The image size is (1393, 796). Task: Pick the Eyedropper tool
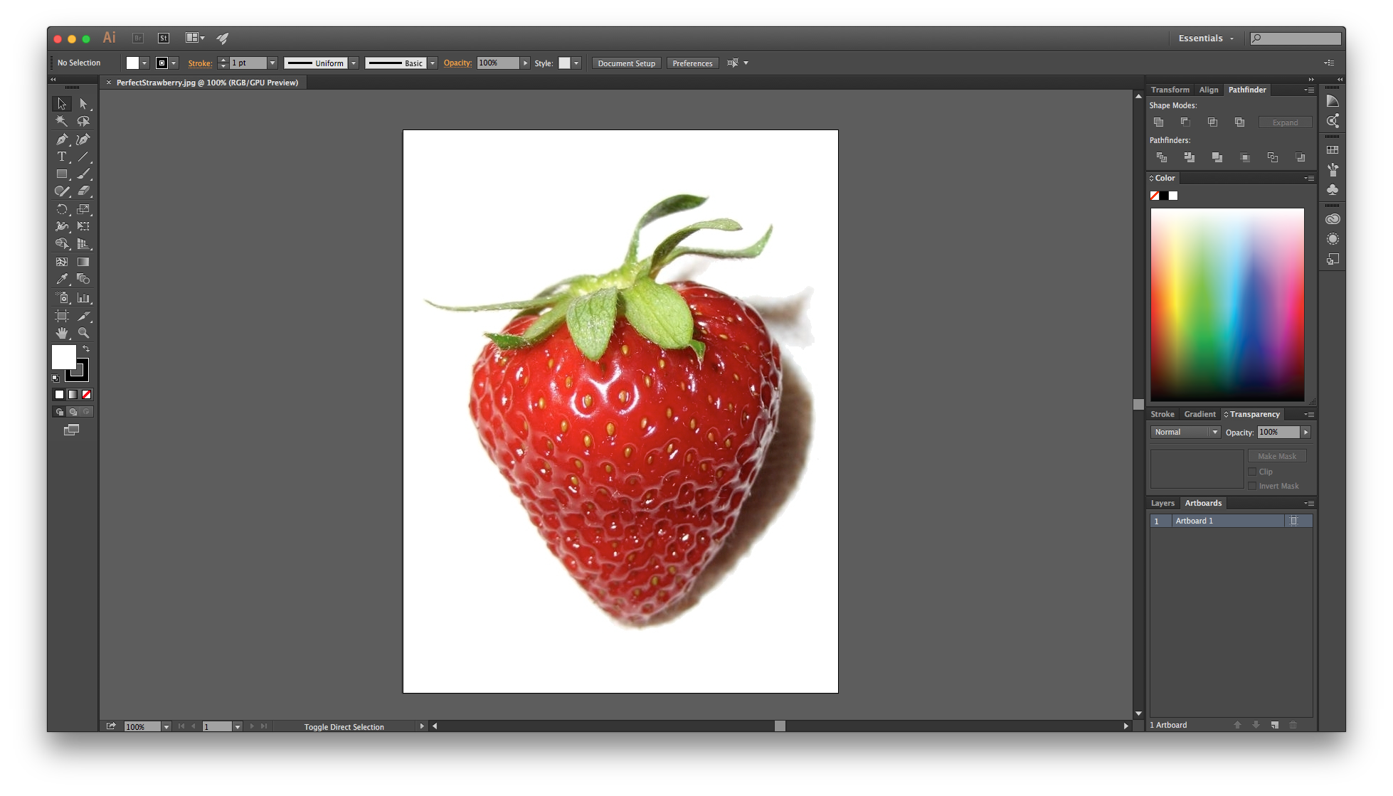tap(62, 279)
